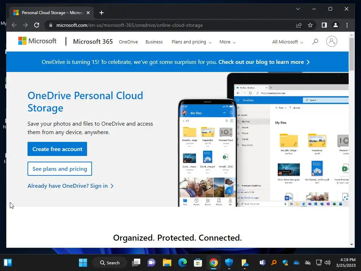Open the Windows Widgets taskbar icon
The height and width of the screenshot is (271, 361).
pos(8,263)
